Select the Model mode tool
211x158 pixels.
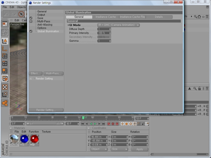click(5, 41)
